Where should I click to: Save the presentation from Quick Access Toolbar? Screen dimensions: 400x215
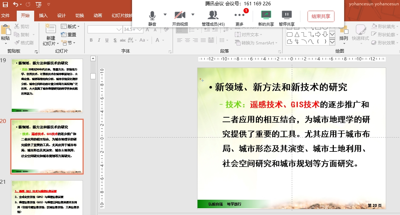5,5
